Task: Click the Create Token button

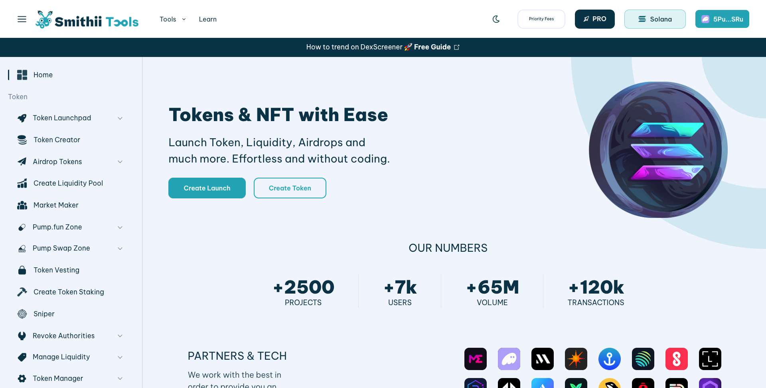Action: (x=290, y=188)
